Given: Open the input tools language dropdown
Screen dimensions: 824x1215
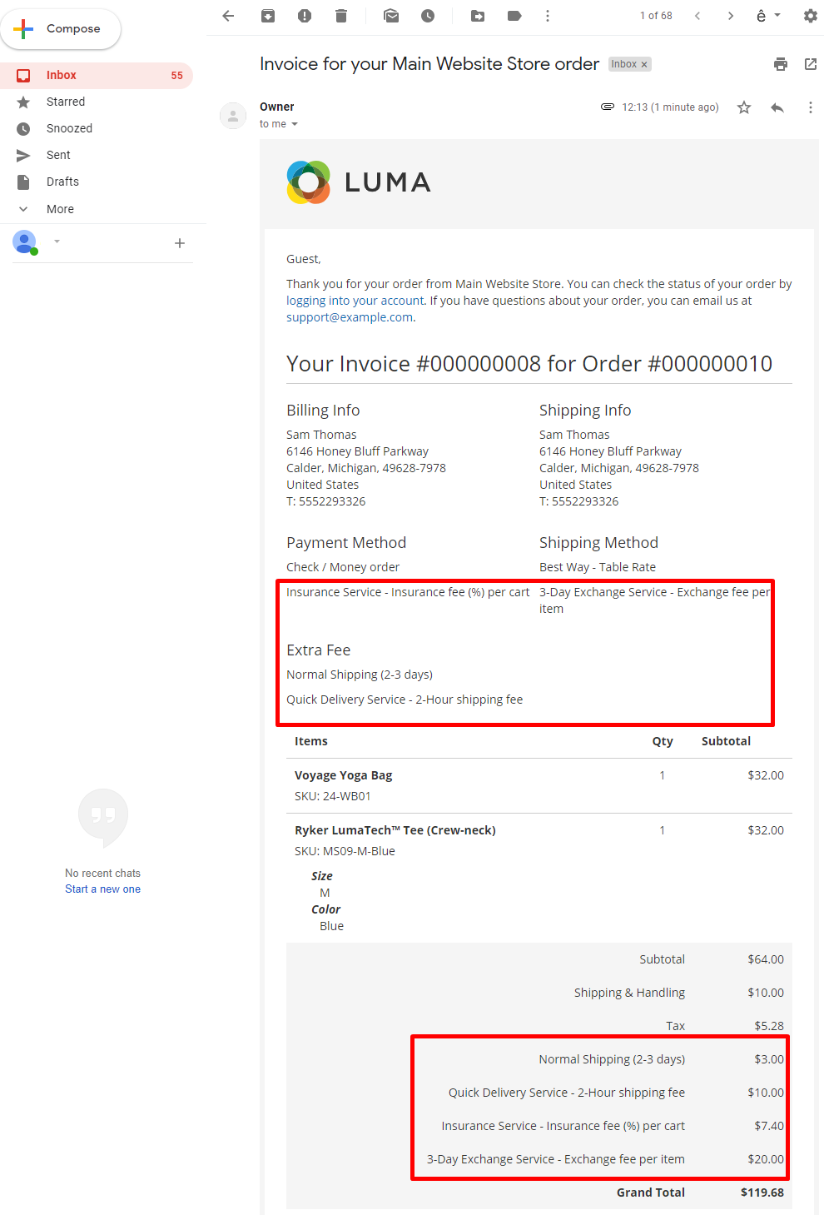Looking at the screenshot, I should click(777, 16).
